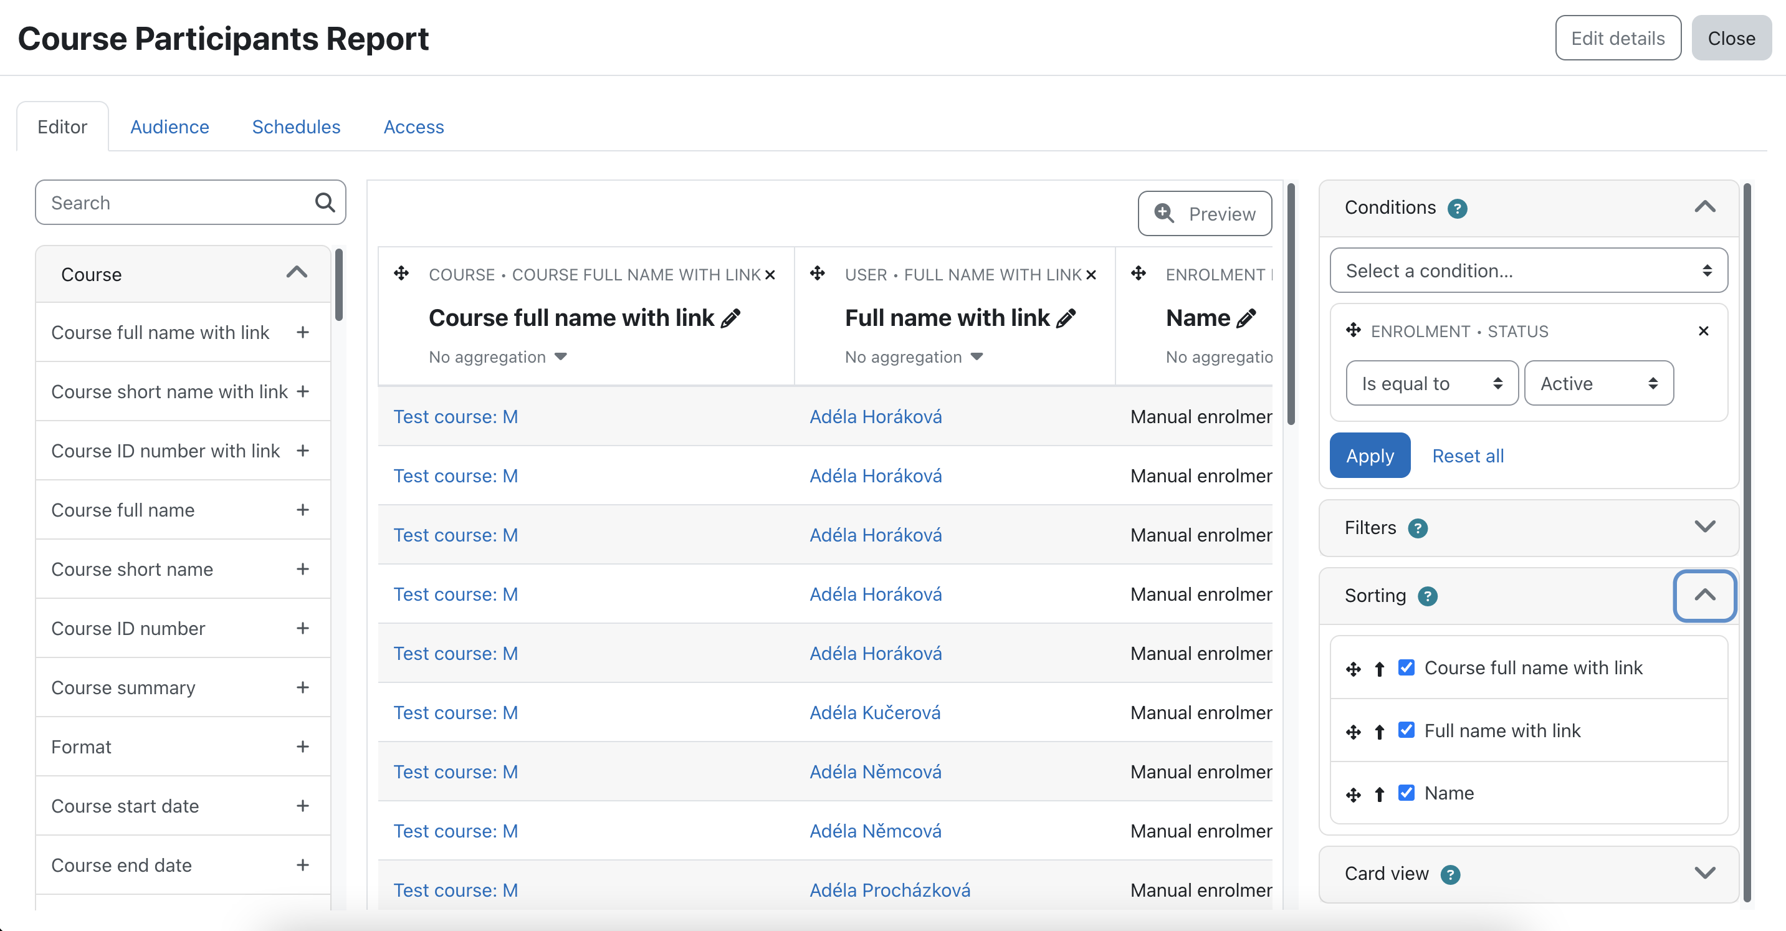Open aggregation dropdown for Full name with link

pos(914,357)
